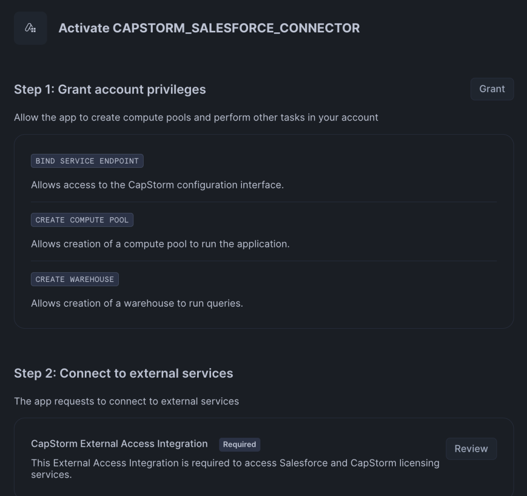This screenshot has height=496, width=527.
Task: Select the CREATE COMPUTE POOL privilege tag
Action: [x=82, y=220]
